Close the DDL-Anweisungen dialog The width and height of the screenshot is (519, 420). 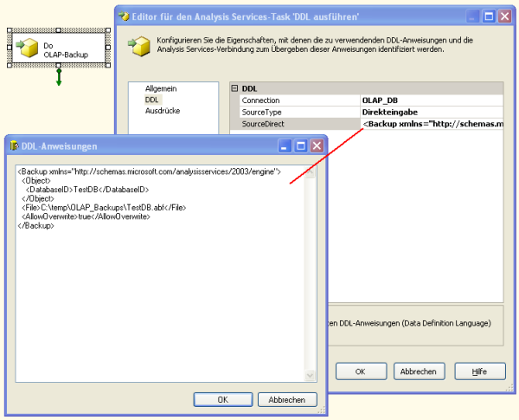click(317, 146)
